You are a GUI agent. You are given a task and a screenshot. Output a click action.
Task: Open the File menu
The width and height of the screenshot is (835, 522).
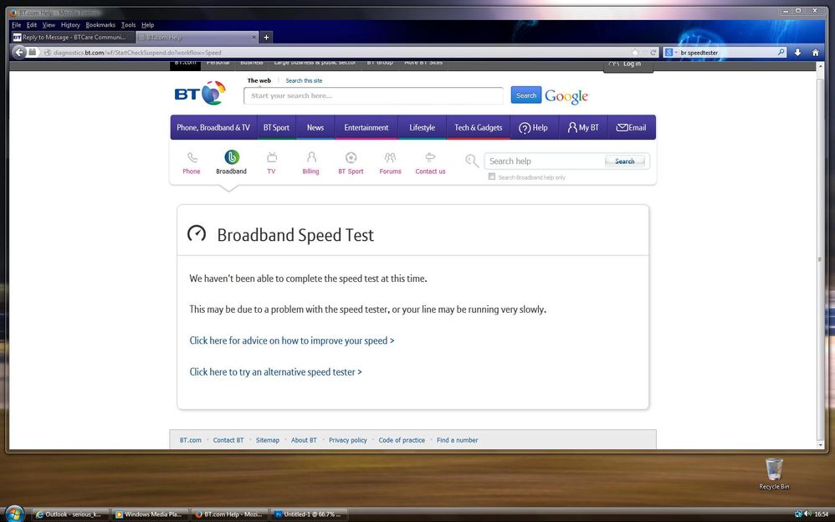17,25
